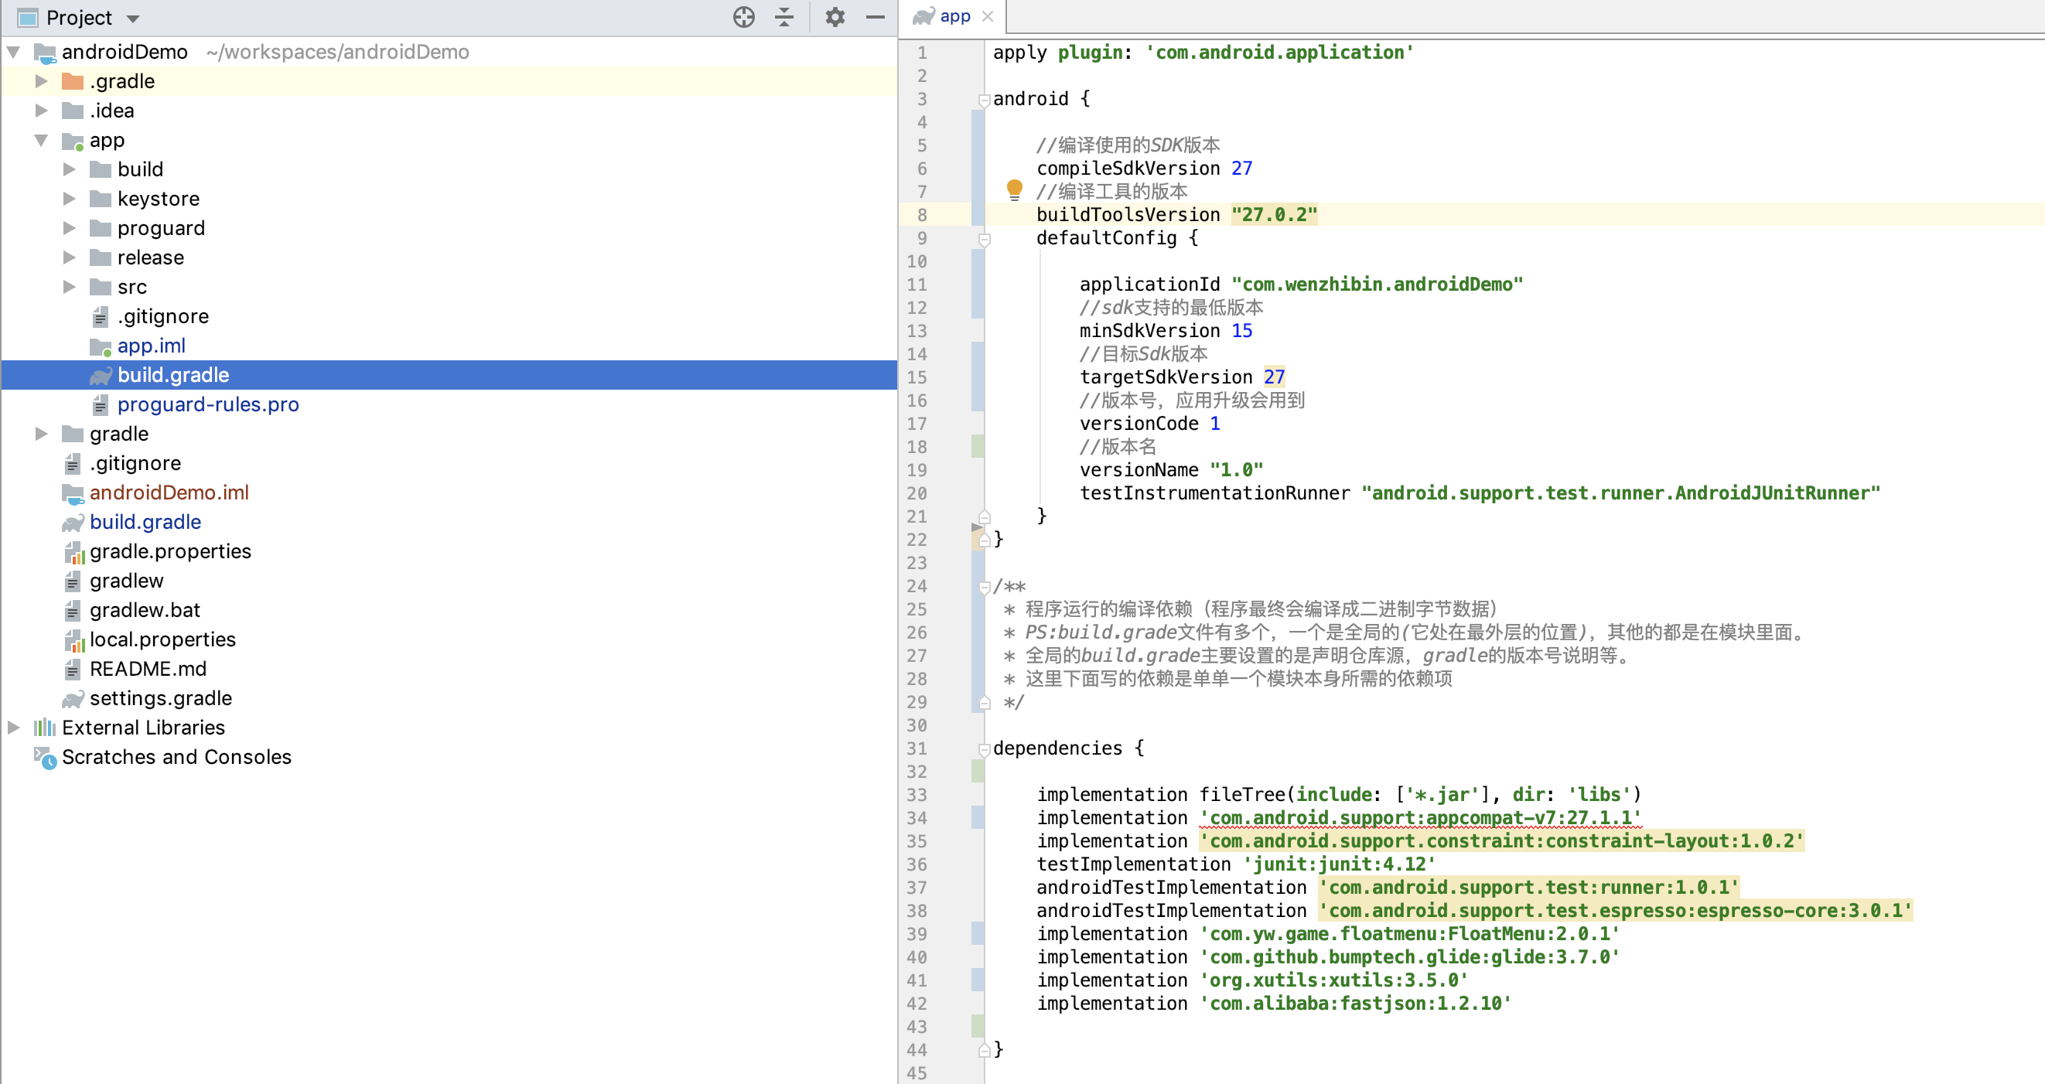This screenshot has height=1084, width=2045.
Task: Click the Collapse All icon in Project panel
Action: (784, 18)
